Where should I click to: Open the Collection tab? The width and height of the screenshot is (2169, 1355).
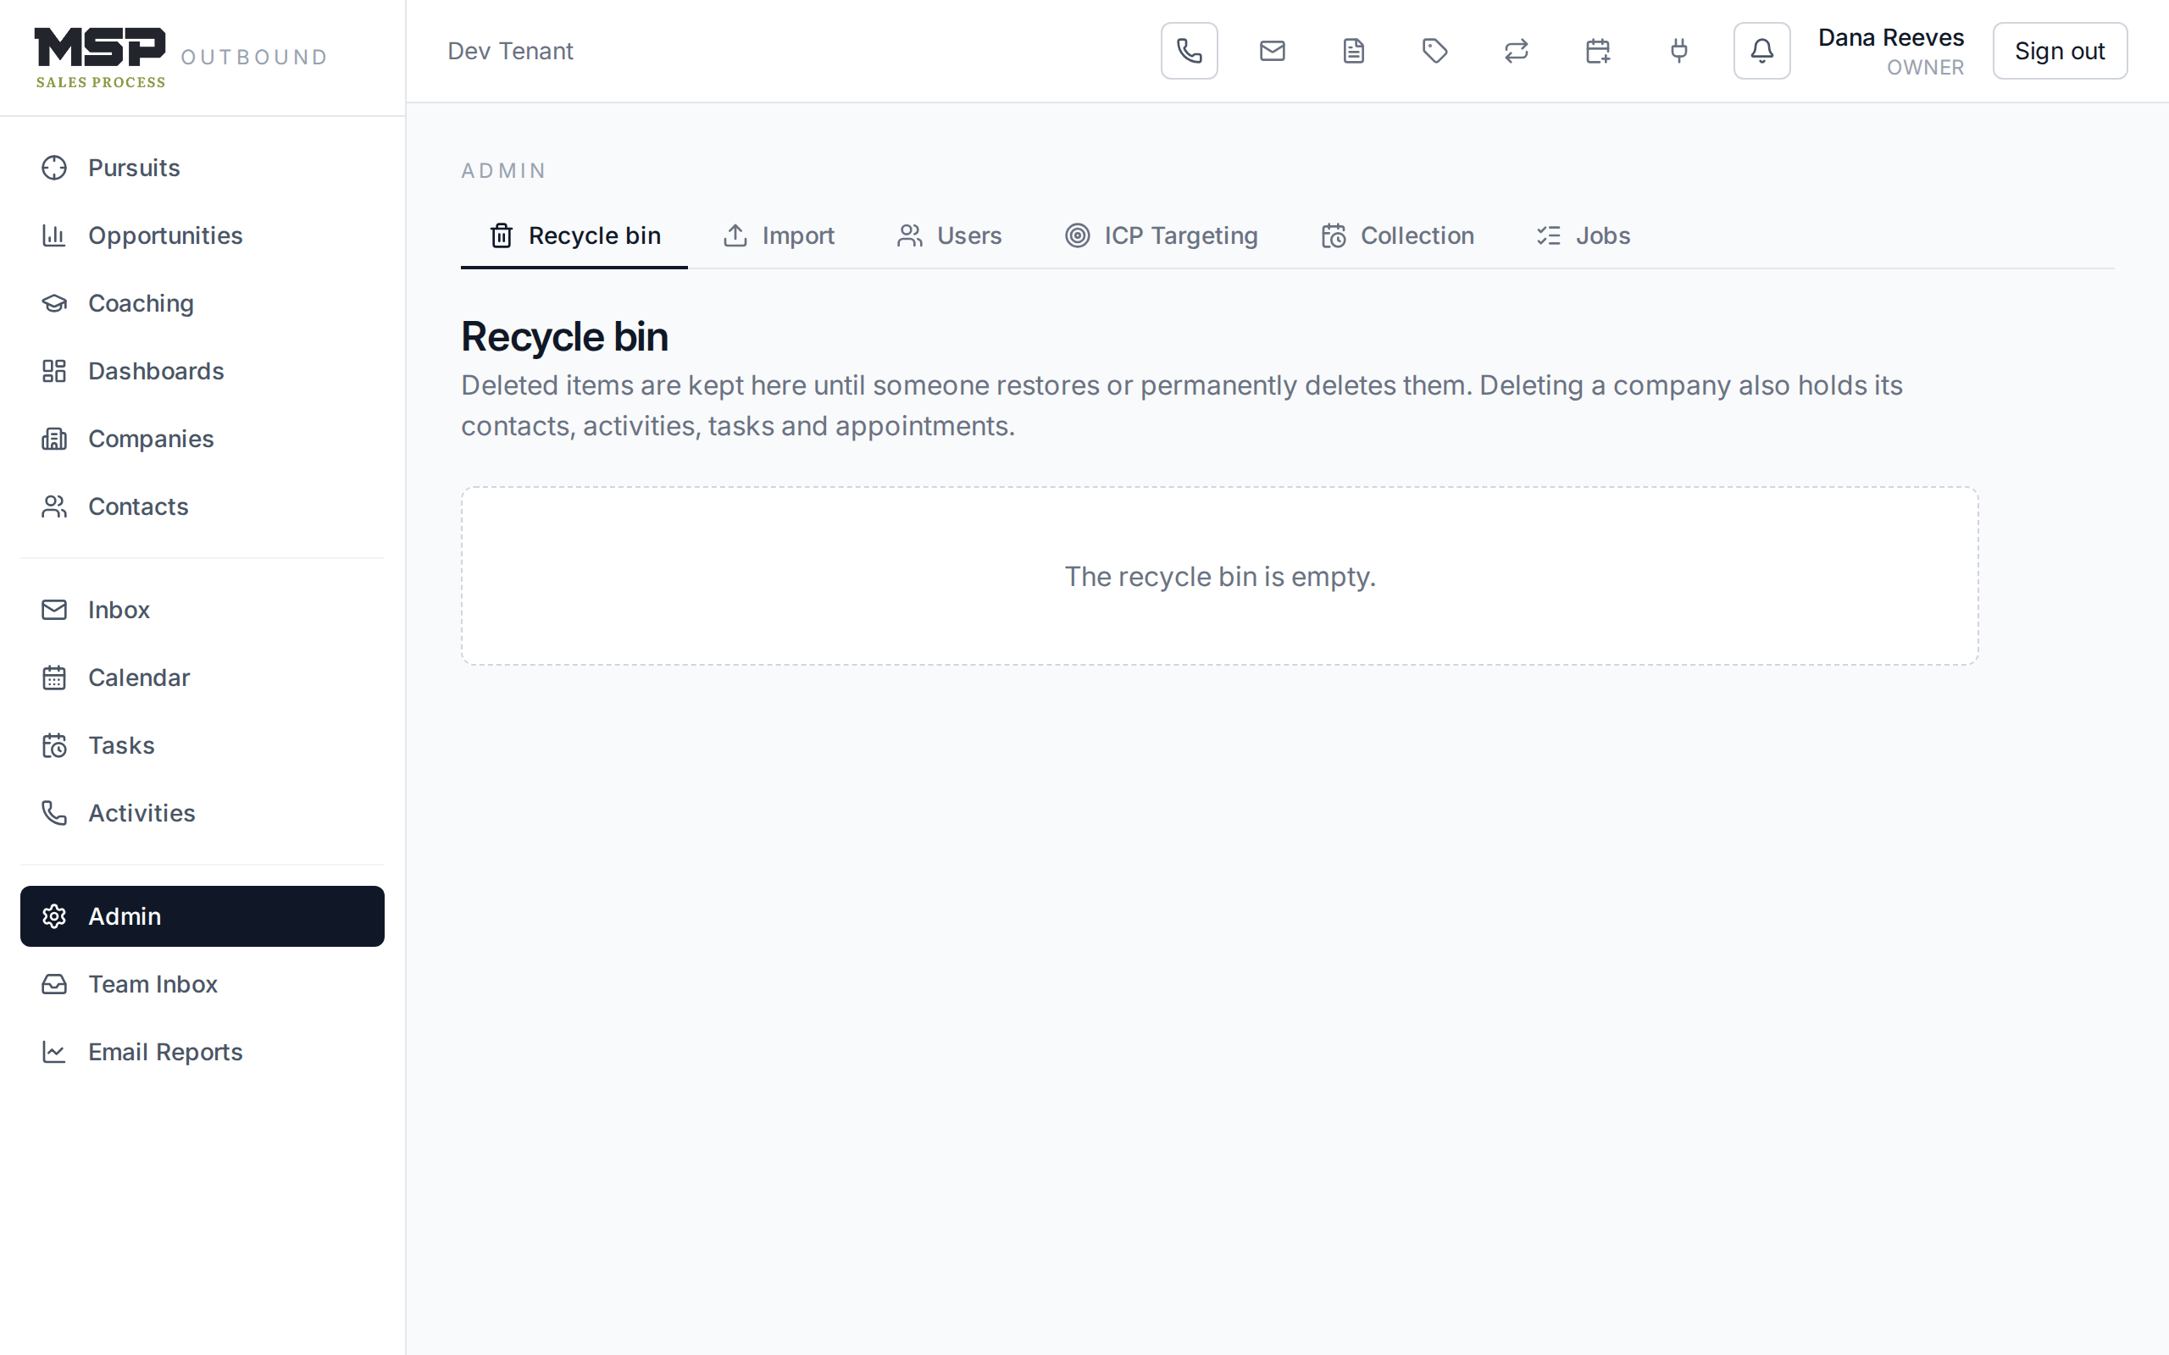(x=1398, y=235)
